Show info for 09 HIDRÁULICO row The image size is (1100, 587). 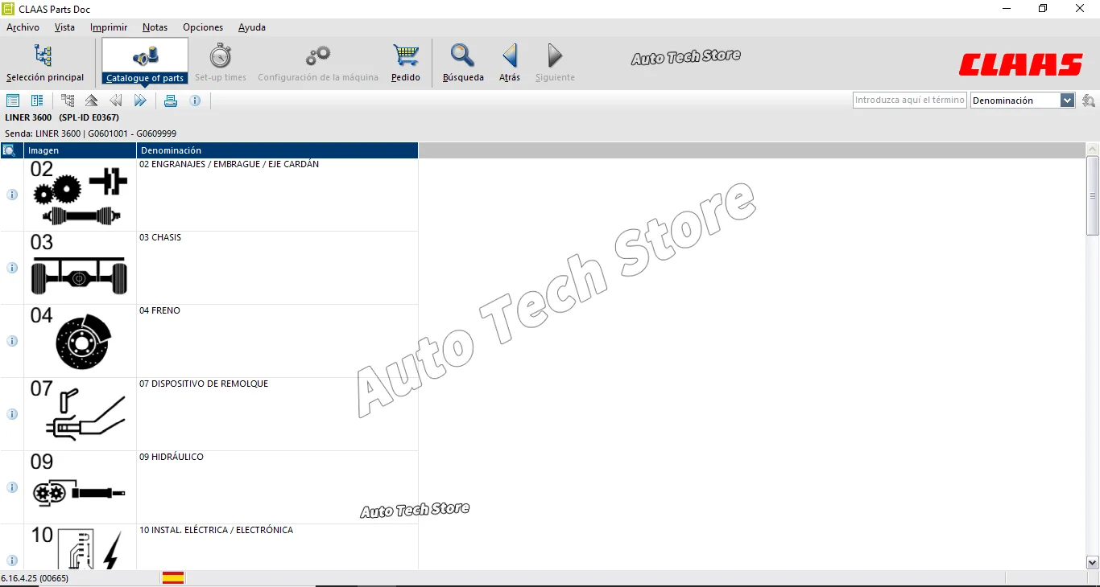(12, 487)
